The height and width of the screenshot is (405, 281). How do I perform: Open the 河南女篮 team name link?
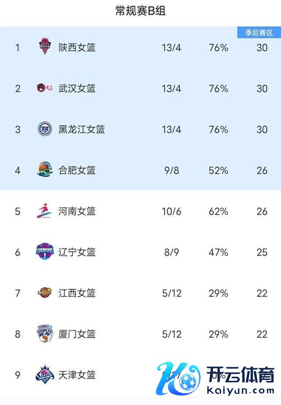[x=77, y=212]
